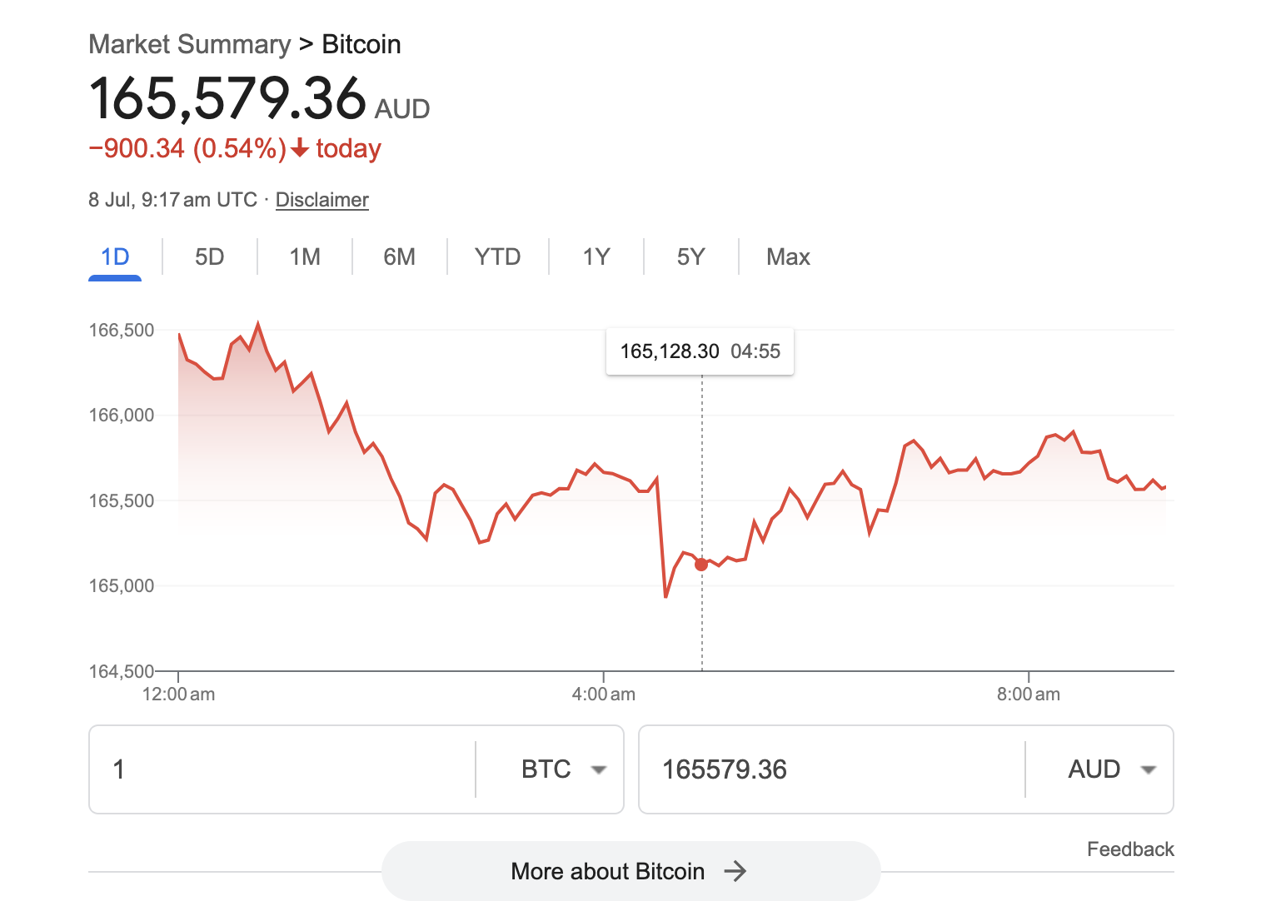This screenshot has width=1271, height=916.
Task: Select the 1D time range tab
Action: coord(115,256)
